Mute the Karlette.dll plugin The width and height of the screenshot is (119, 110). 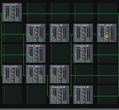coord(59,77)
